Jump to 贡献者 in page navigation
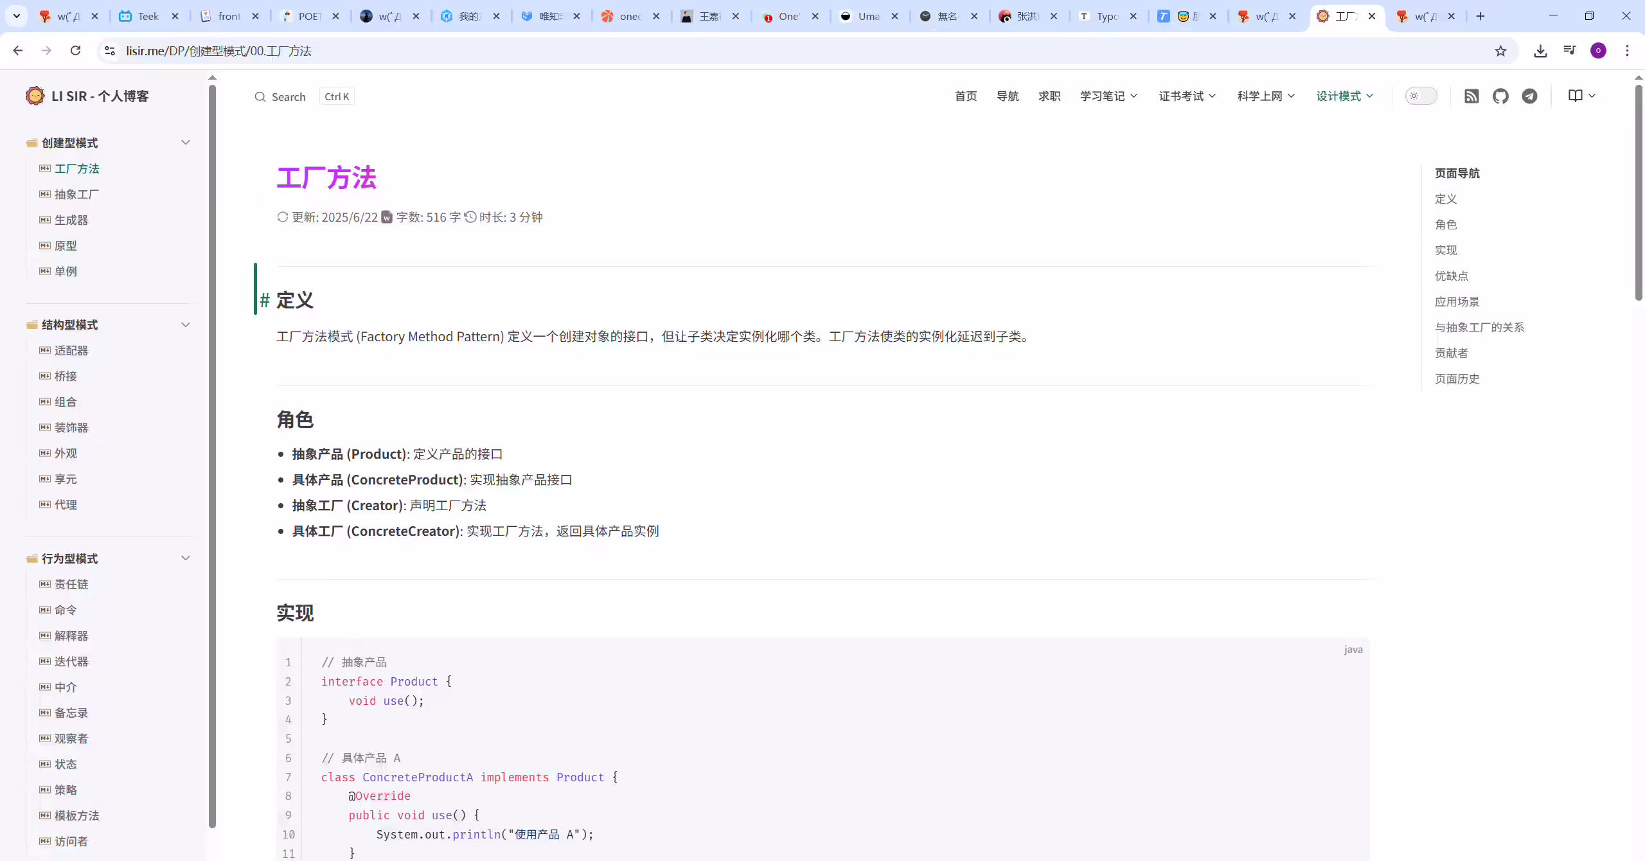This screenshot has width=1645, height=861. click(1452, 353)
